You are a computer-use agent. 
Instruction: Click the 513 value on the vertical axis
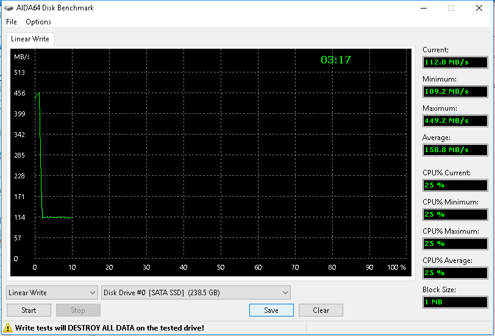pyautogui.click(x=20, y=72)
